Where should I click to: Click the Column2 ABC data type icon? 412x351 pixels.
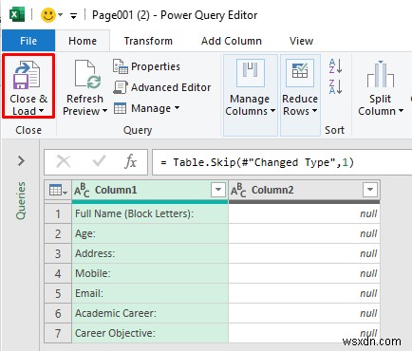[x=238, y=190]
